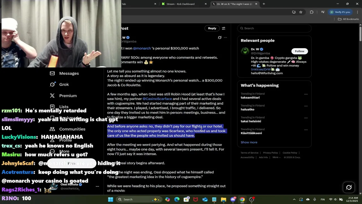Image resolution: width=362 pixels, height=204 pixels.
Task: Click the install app icon in the address bar
Action: coord(294,12)
